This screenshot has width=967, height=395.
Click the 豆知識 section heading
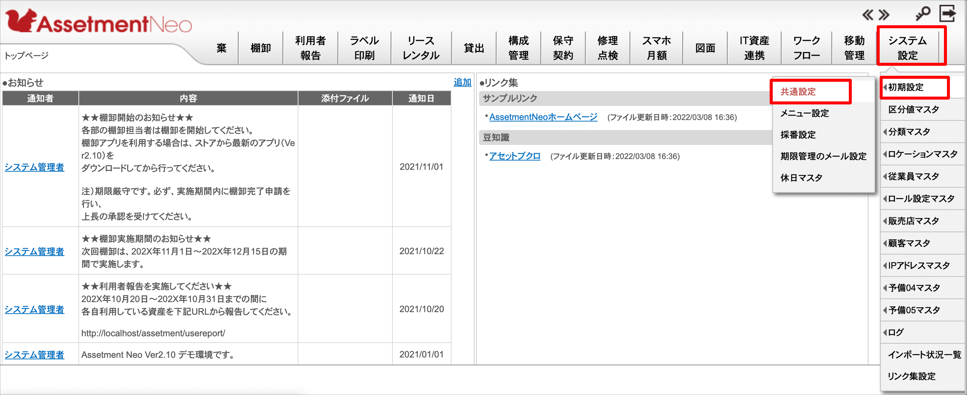tap(496, 137)
